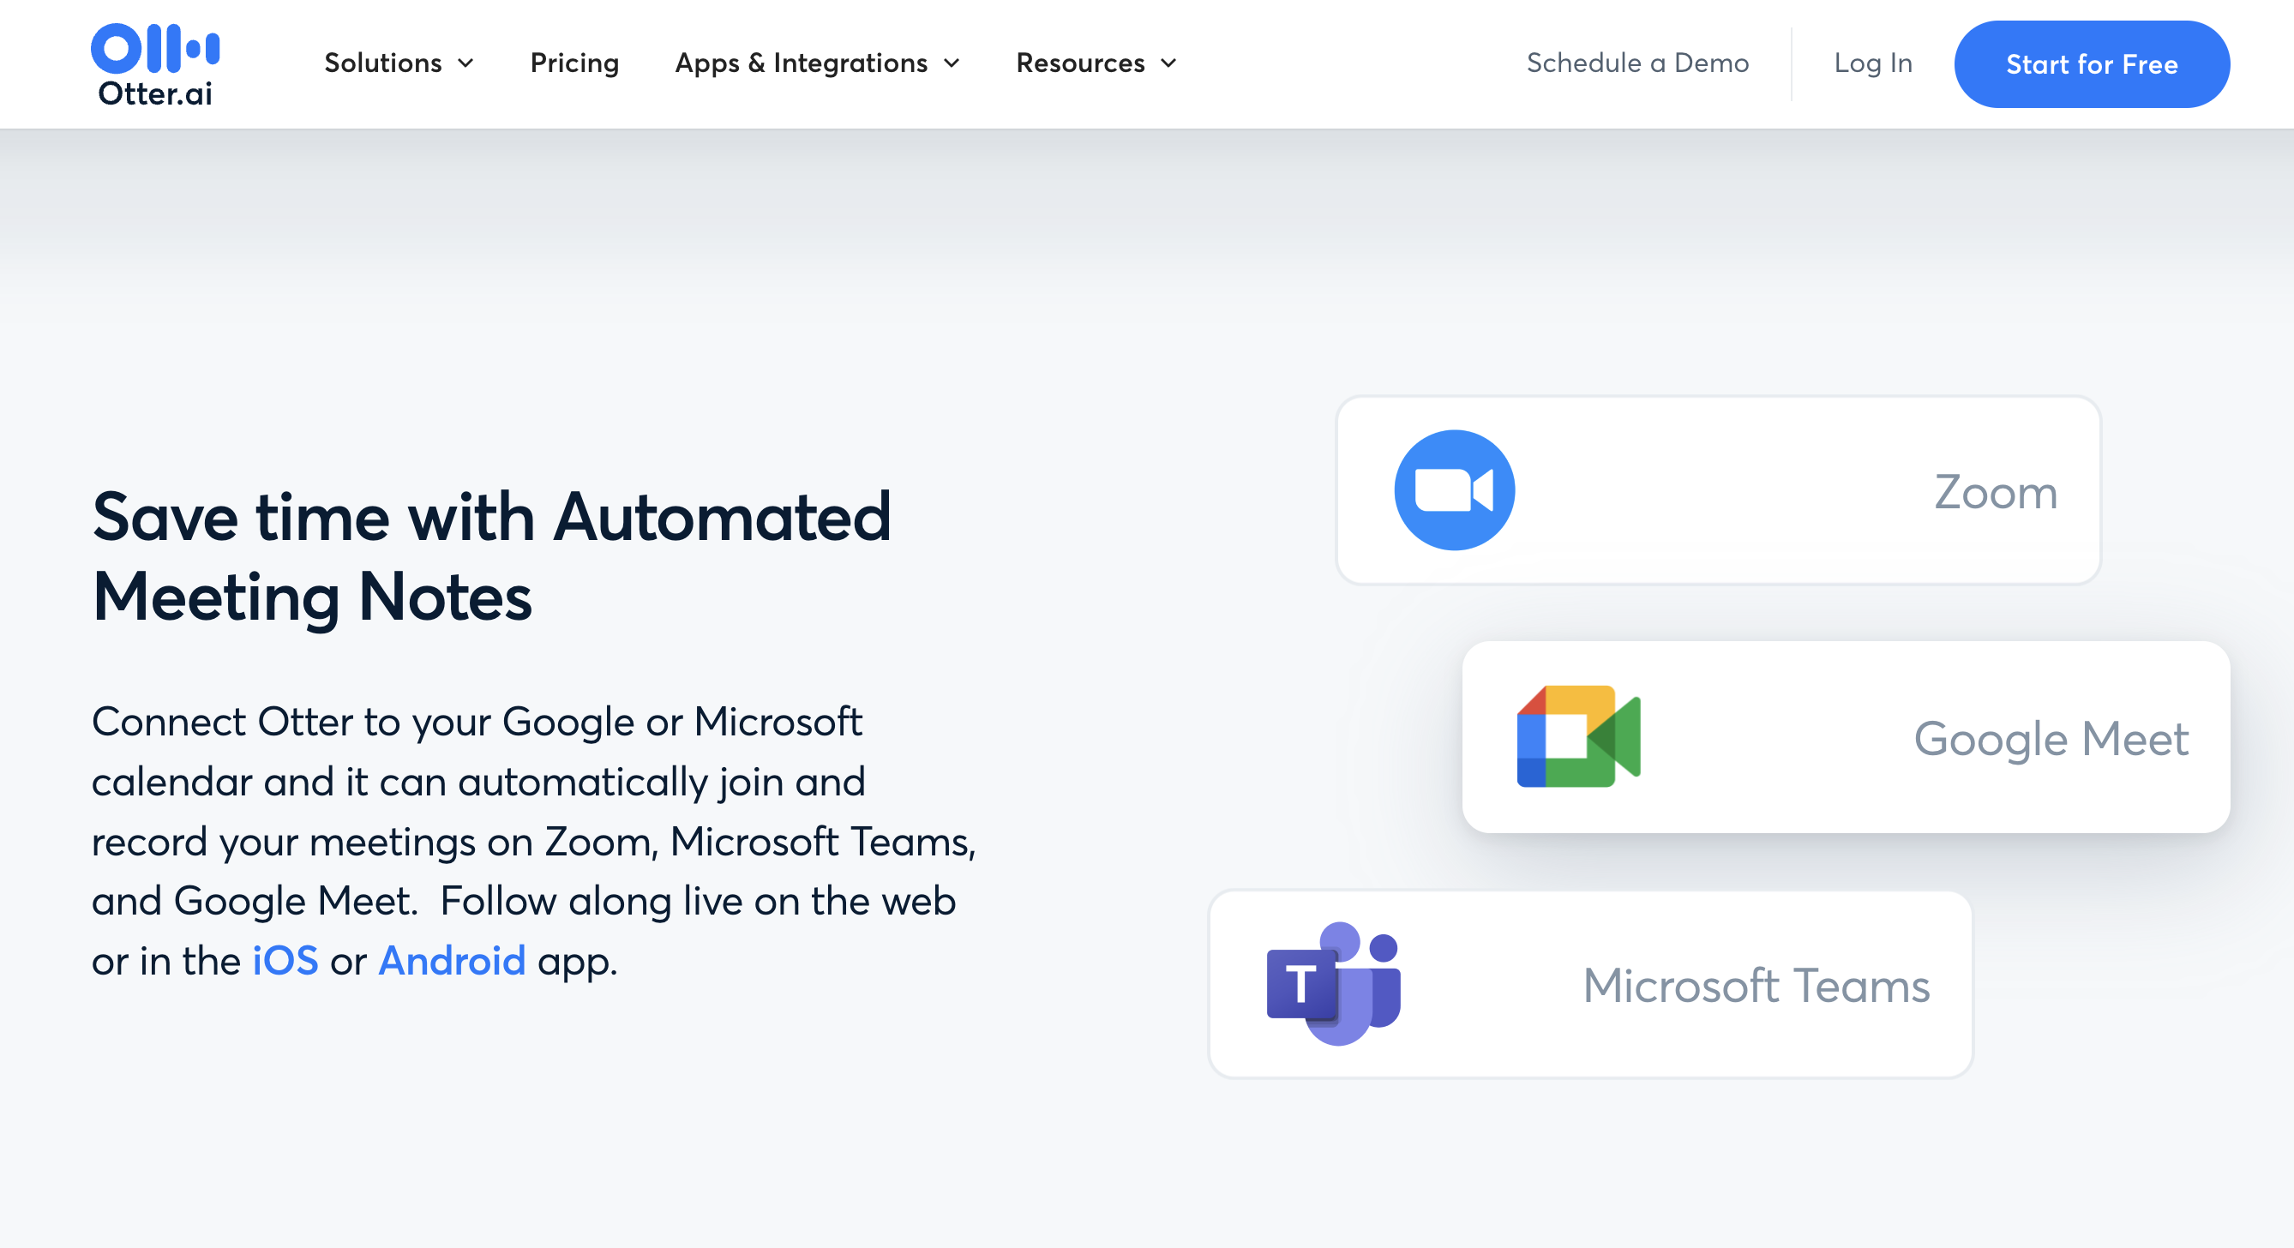Follow the Android app link
2294x1248 pixels.
coord(452,962)
